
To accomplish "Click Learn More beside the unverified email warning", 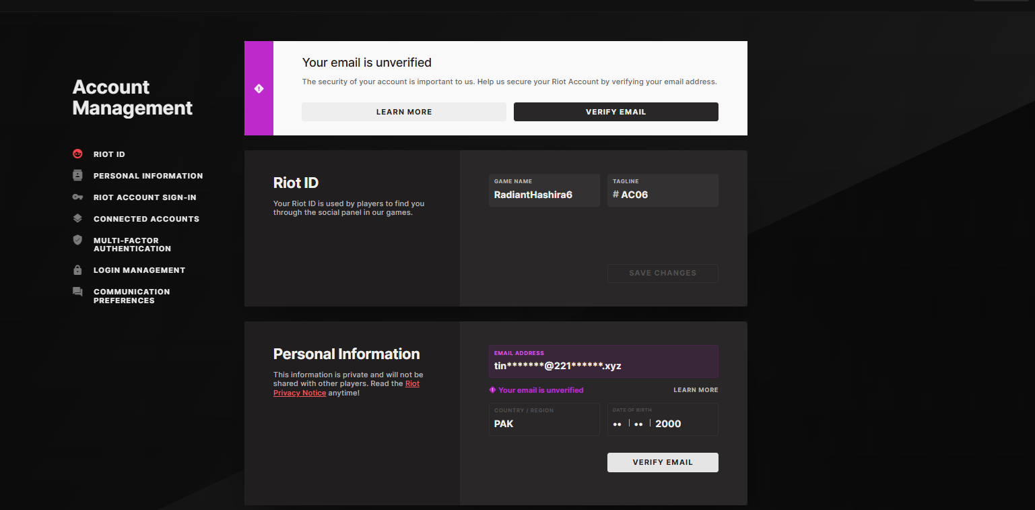I will click(696, 390).
